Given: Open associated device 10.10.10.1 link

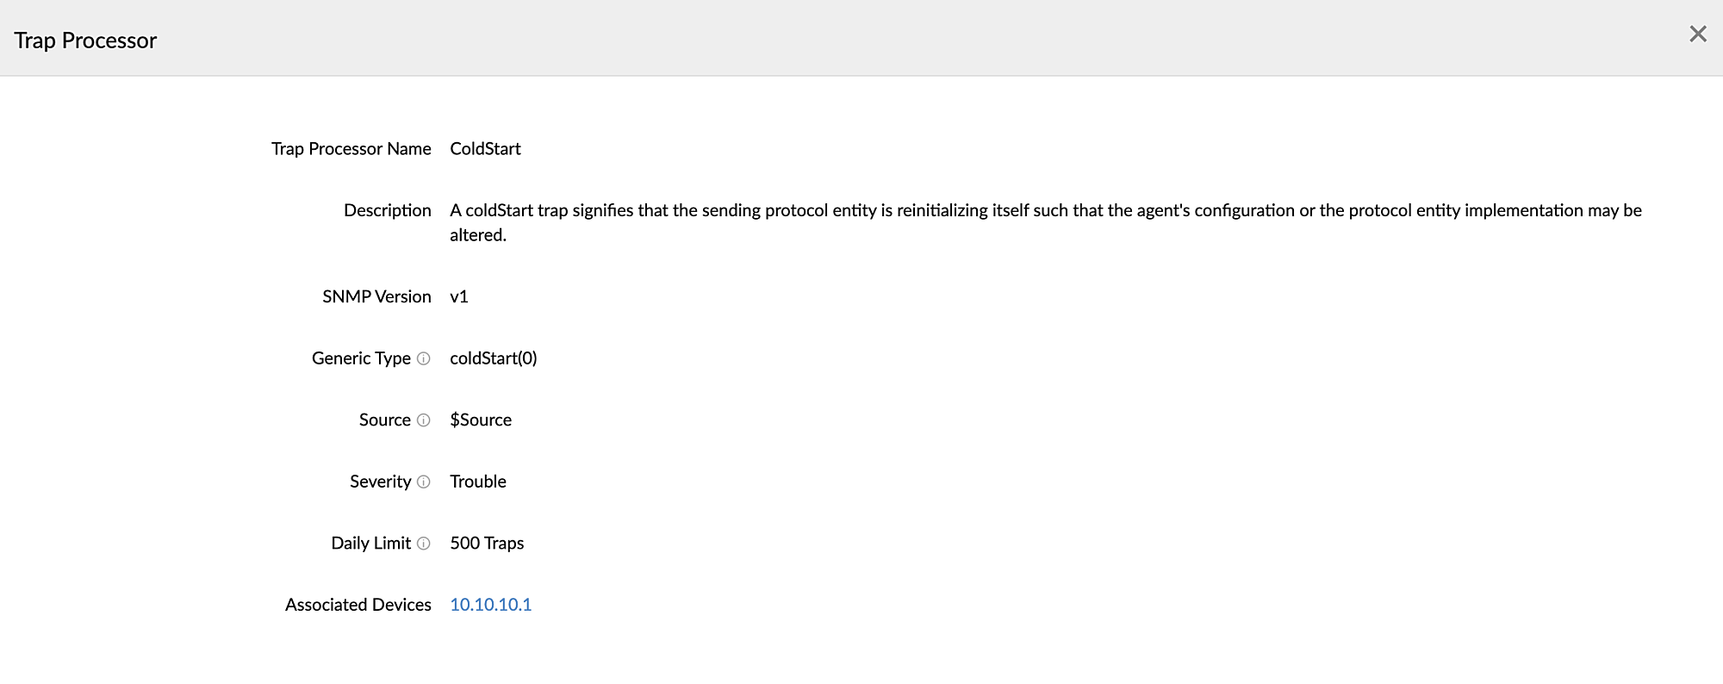Looking at the screenshot, I should tap(490, 605).
